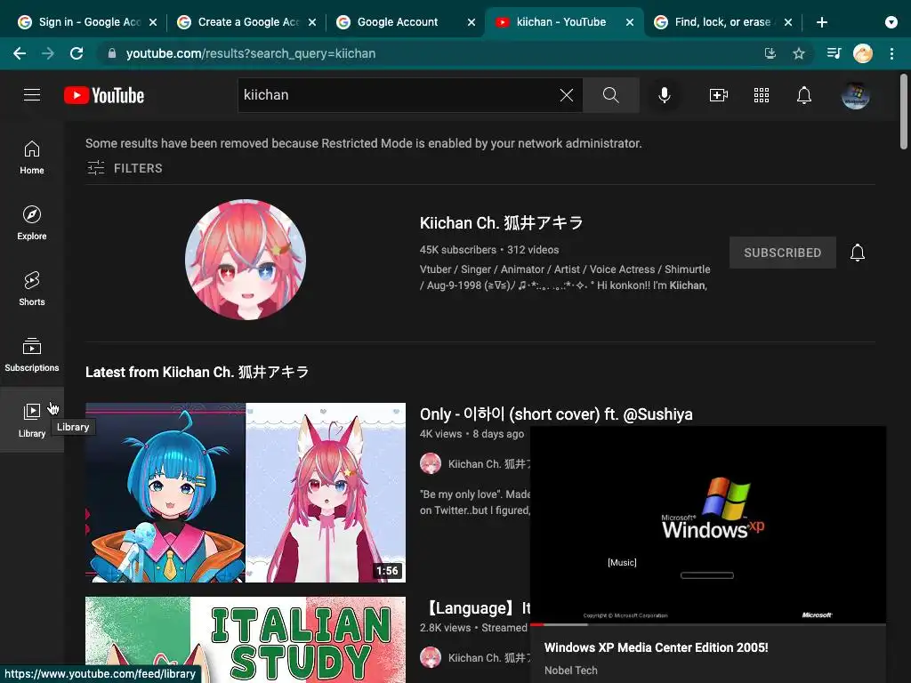Open the FILTERS options
Image resolution: width=911 pixels, height=683 pixels.
[x=125, y=168]
